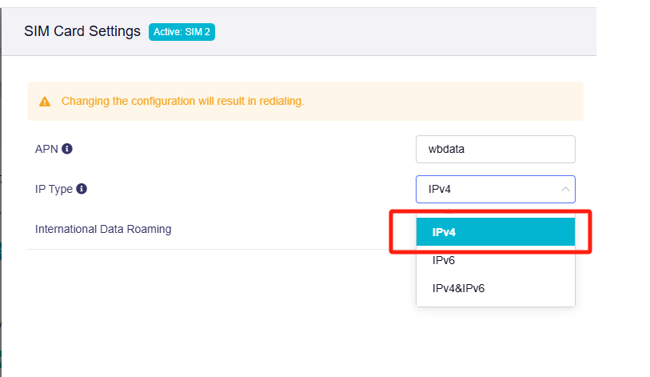Click the International Data Roaming label

click(103, 229)
